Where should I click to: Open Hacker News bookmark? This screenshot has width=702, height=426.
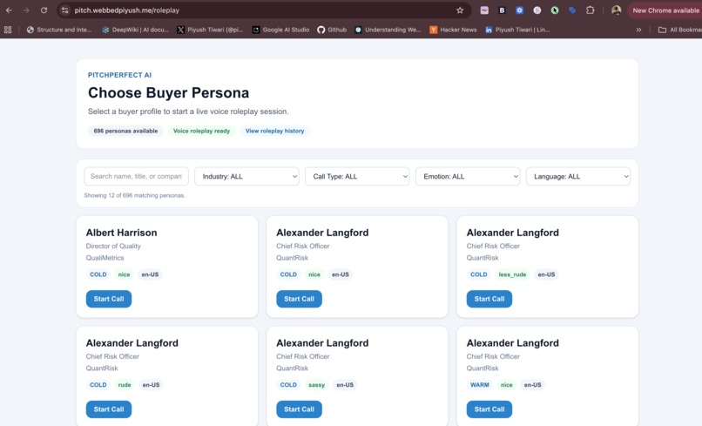point(453,30)
